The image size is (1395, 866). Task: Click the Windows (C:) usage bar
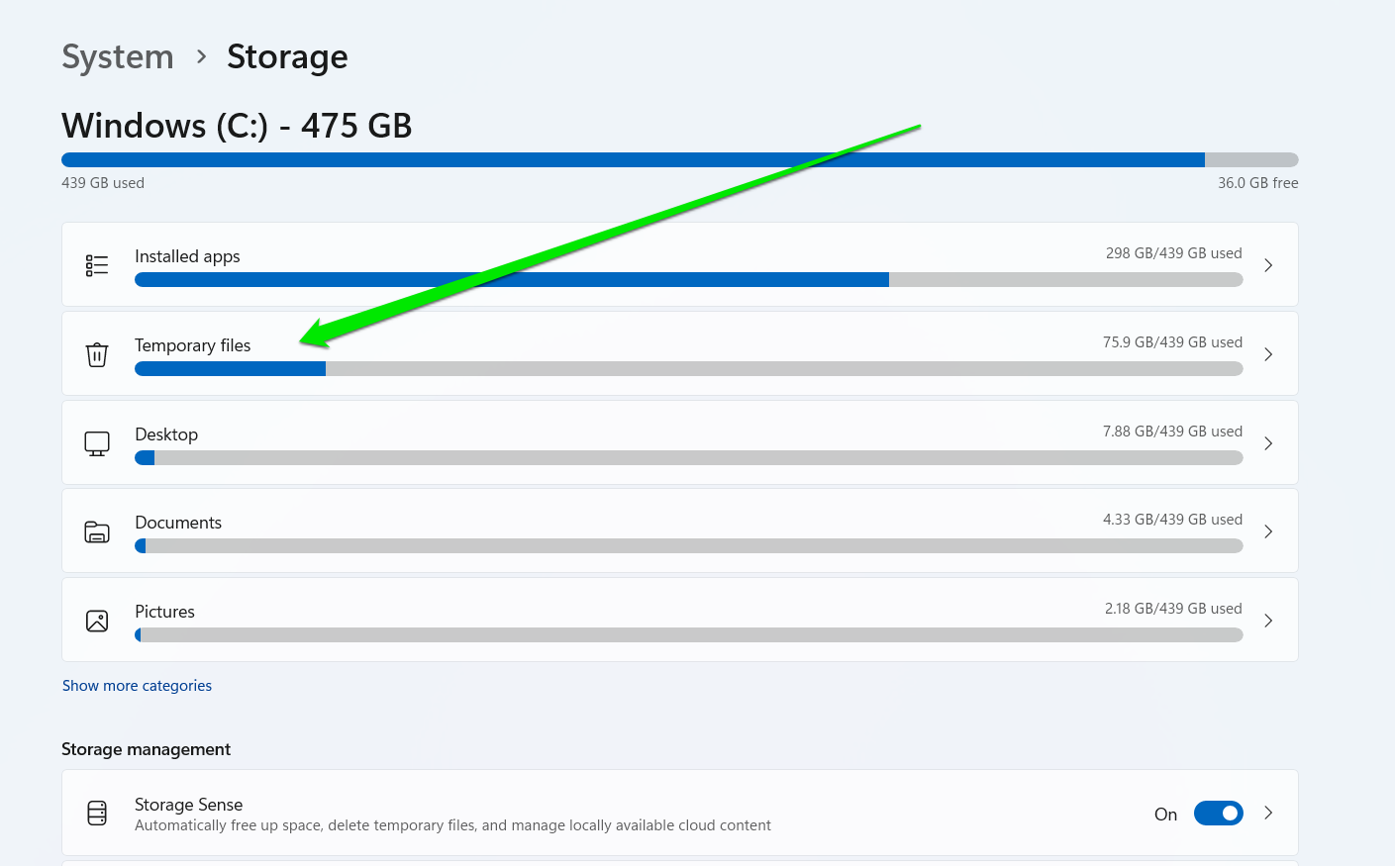pos(679,159)
